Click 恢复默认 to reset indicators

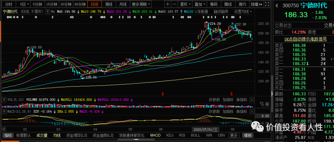click(x=24, y=136)
